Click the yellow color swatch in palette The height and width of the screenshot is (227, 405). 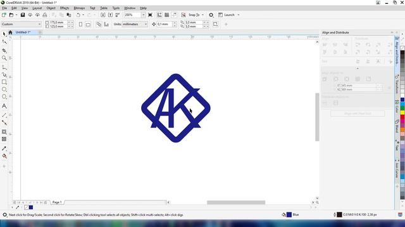(402, 113)
